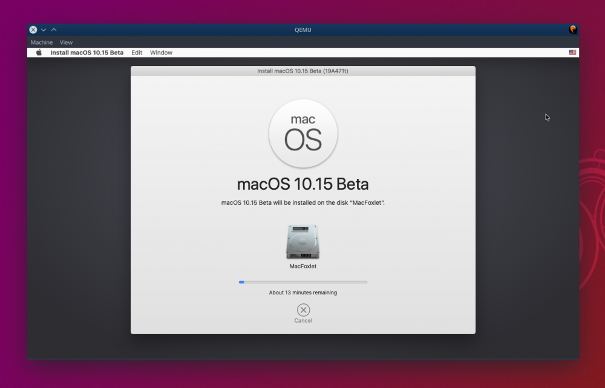The height and width of the screenshot is (388, 605).
Task: Click the down chevron in QEMU title bar
Action: 44,30
